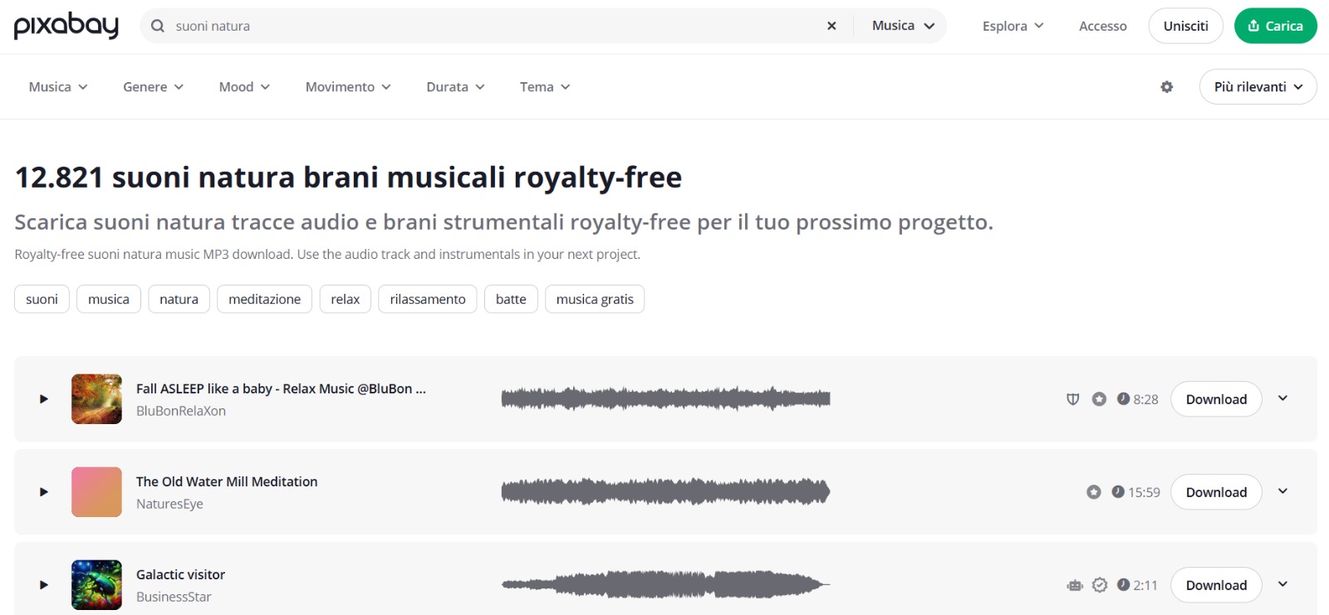Seek in the Galactic visitor waveform
1329x615 pixels.
click(665, 585)
